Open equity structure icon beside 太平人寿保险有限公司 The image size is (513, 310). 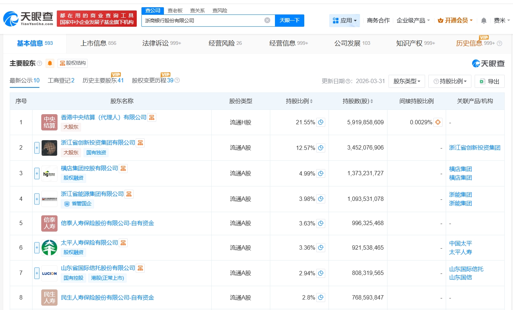(x=123, y=243)
